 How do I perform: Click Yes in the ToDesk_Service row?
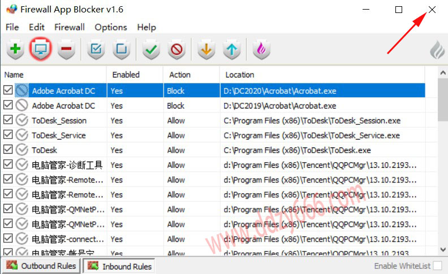[117, 135]
